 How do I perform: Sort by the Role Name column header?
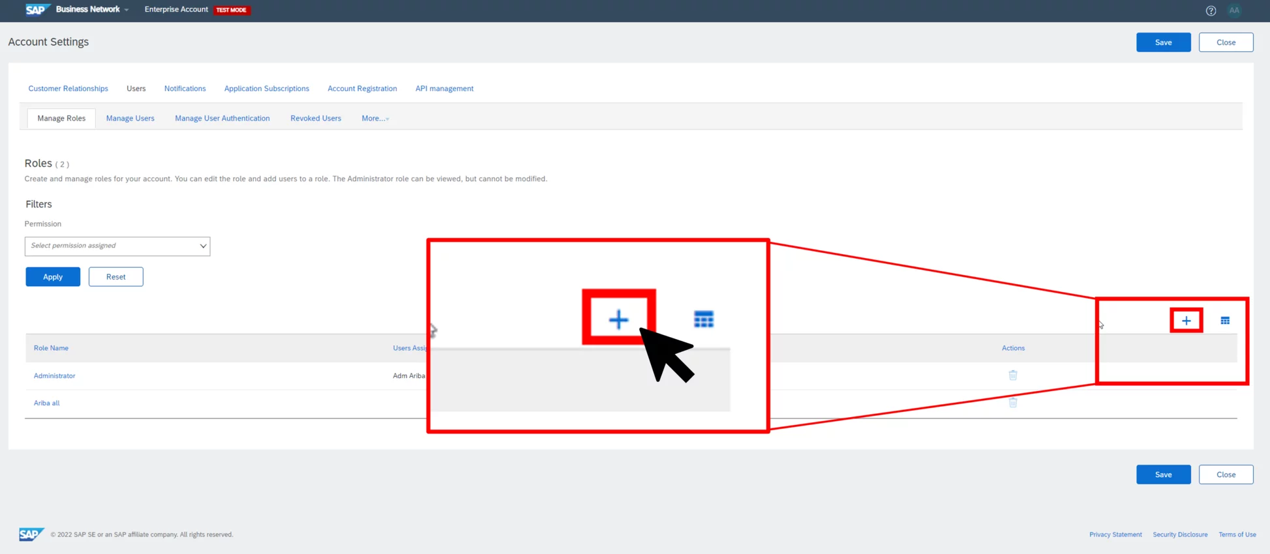click(x=51, y=348)
